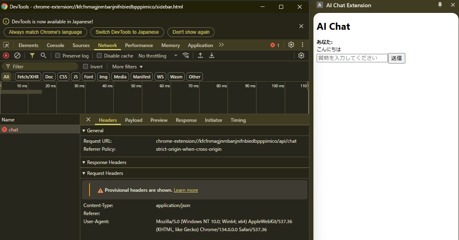Open the Memory panel
459x240 pixels.
[x=170, y=45]
